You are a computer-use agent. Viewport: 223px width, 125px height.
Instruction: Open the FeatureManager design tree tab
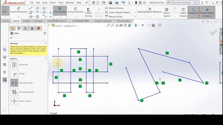(x=13, y=28)
